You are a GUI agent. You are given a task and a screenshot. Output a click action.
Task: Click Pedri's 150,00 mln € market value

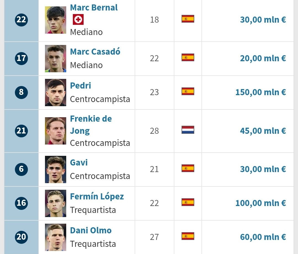(x=260, y=92)
